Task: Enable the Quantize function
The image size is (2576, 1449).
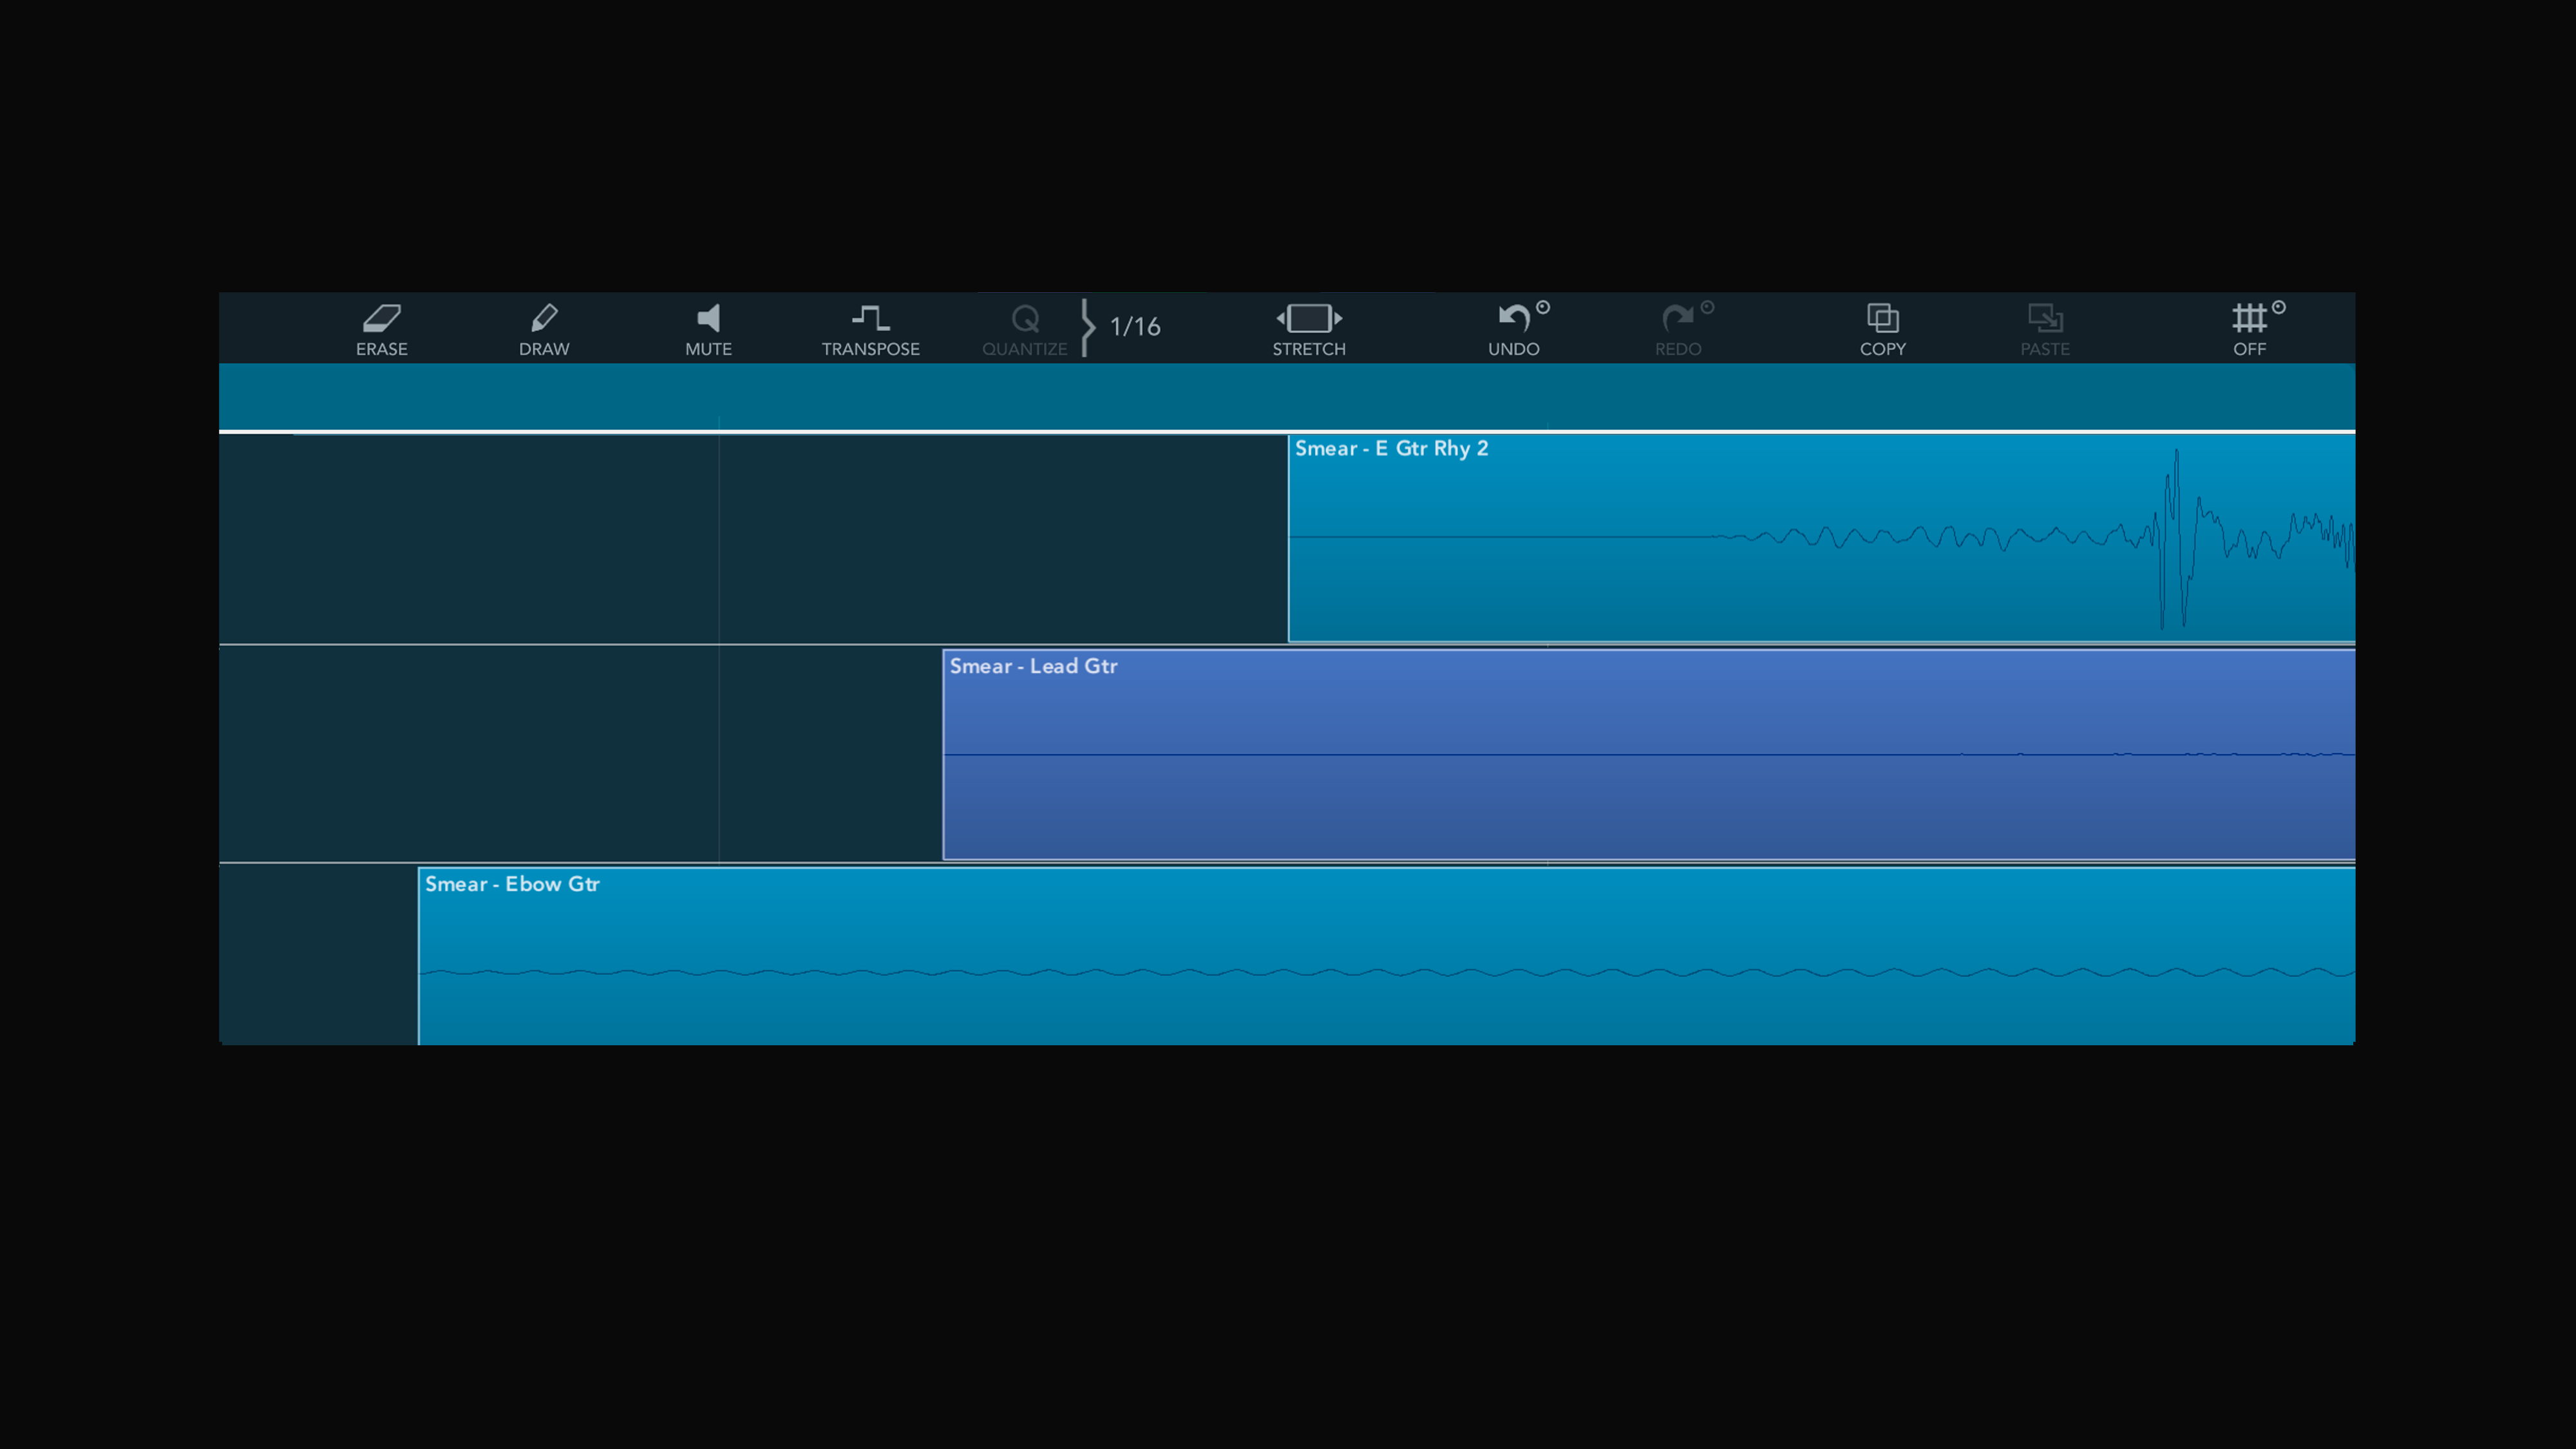Action: tap(1024, 327)
